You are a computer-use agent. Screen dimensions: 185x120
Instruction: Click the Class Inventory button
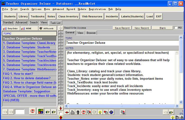pos(68,17)
